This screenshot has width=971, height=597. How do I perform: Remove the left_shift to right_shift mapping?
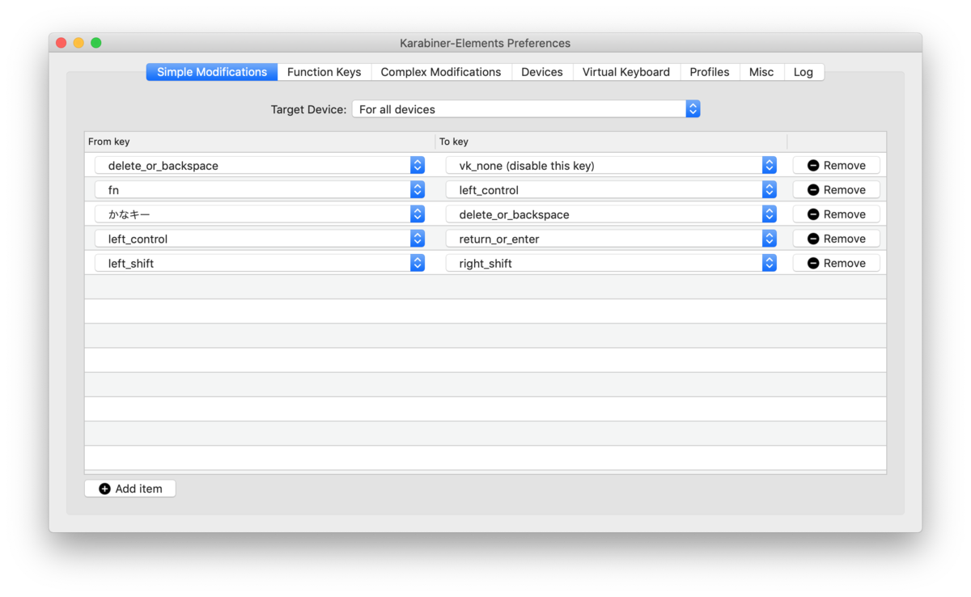pyautogui.click(x=836, y=263)
